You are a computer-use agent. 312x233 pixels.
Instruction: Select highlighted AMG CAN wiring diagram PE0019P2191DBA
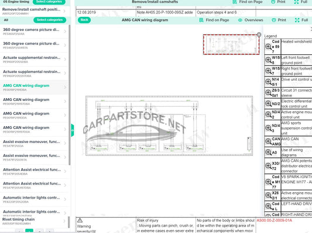pyautogui.click(x=34, y=88)
